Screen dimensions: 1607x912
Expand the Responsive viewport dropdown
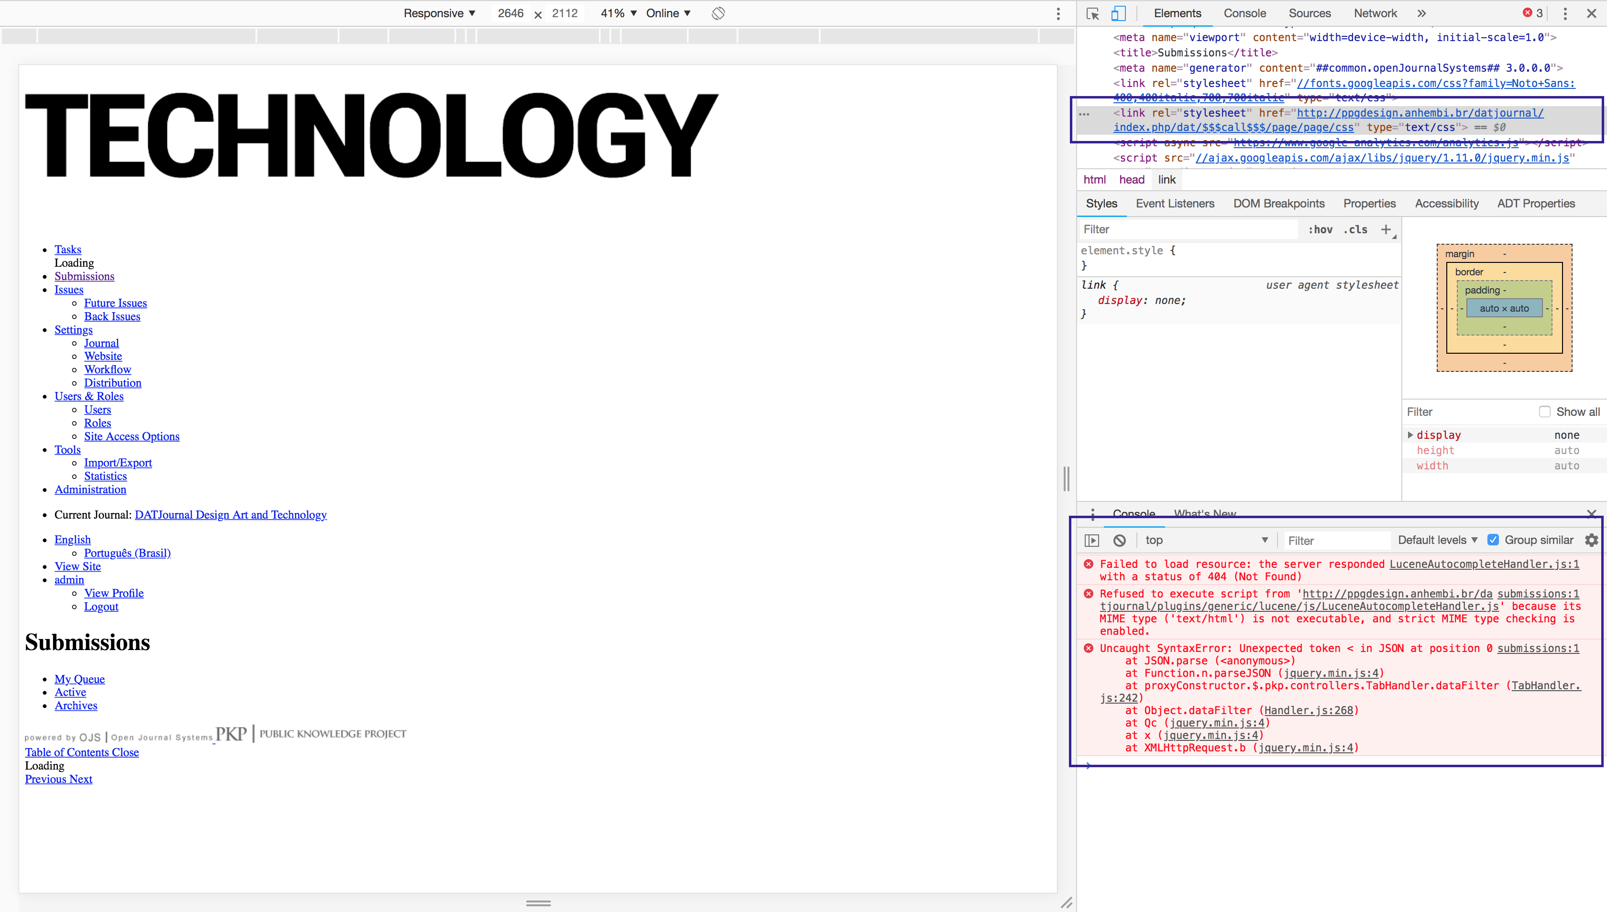pyautogui.click(x=440, y=12)
